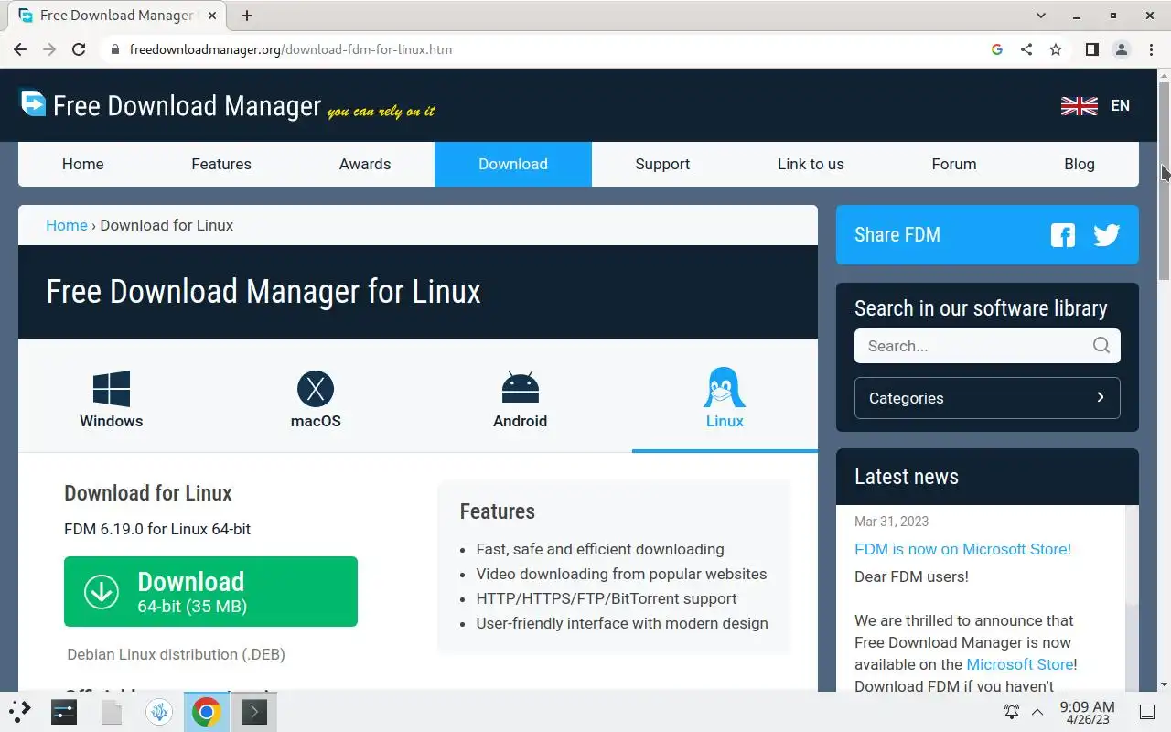Image resolution: width=1171 pixels, height=732 pixels.
Task: Launch the blue web browser taskbar icon
Action: pos(159,711)
